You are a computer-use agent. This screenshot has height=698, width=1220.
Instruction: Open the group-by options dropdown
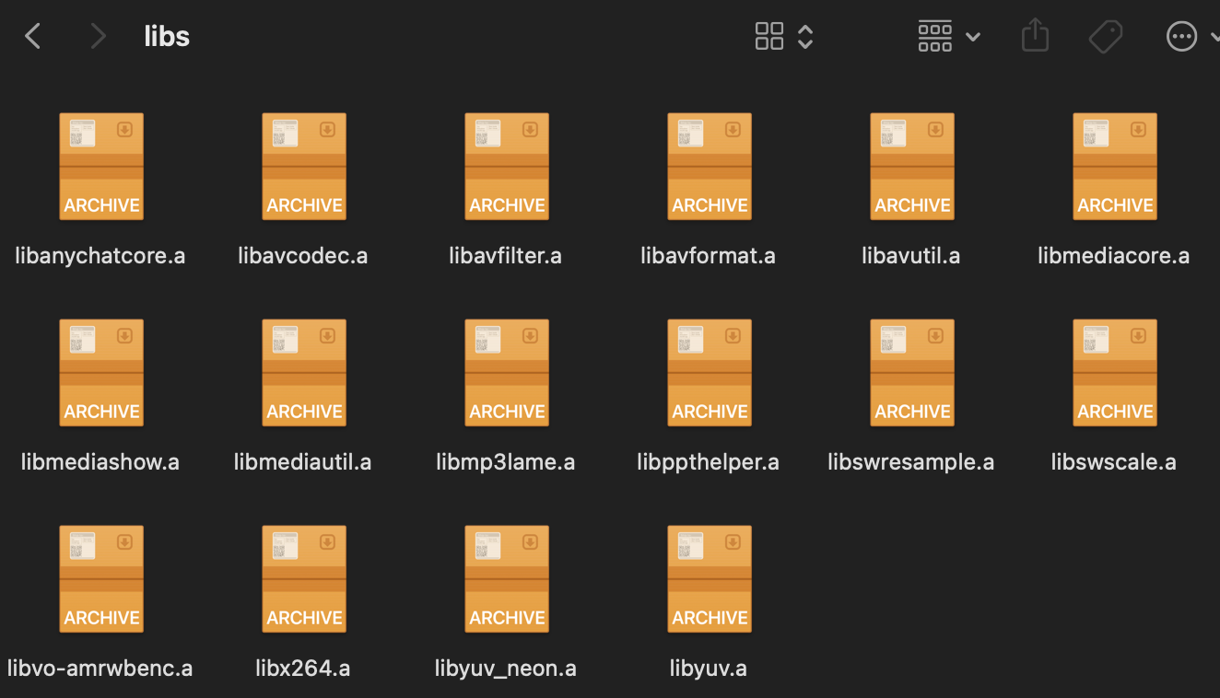[948, 37]
